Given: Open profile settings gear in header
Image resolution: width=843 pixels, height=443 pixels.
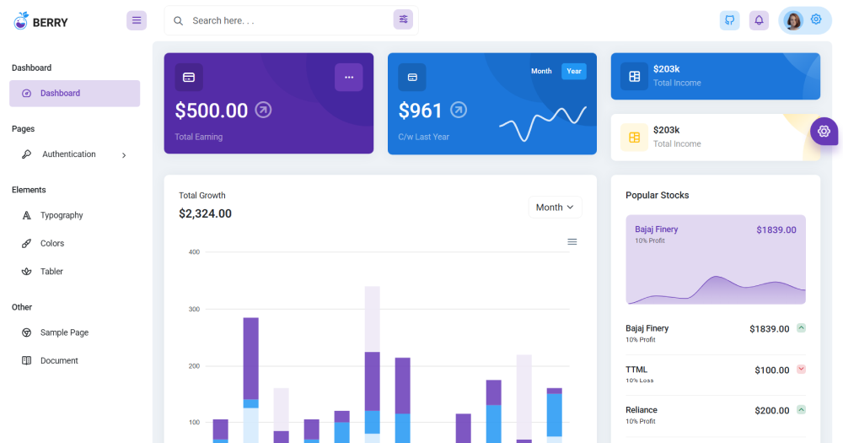Looking at the screenshot, I should click(x=816, y=19).
